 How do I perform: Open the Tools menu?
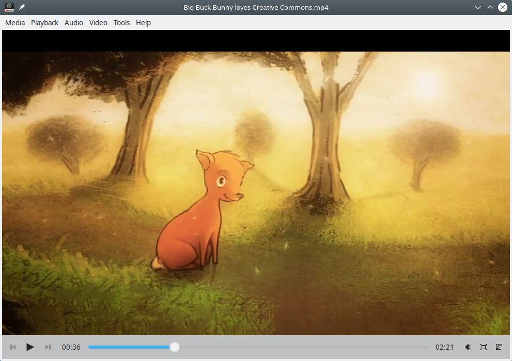click(122, 23)
